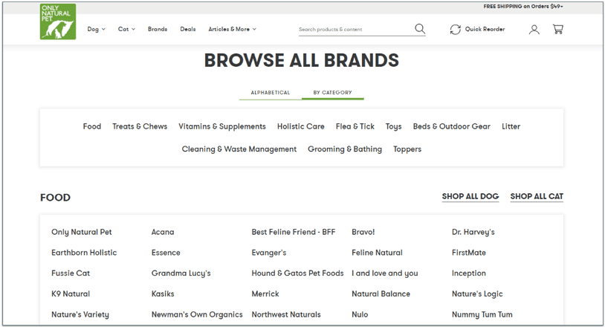This screenshot has height=327, width=605.
Task: Expand the Dog menu dropdown
Action: (96, 29)
